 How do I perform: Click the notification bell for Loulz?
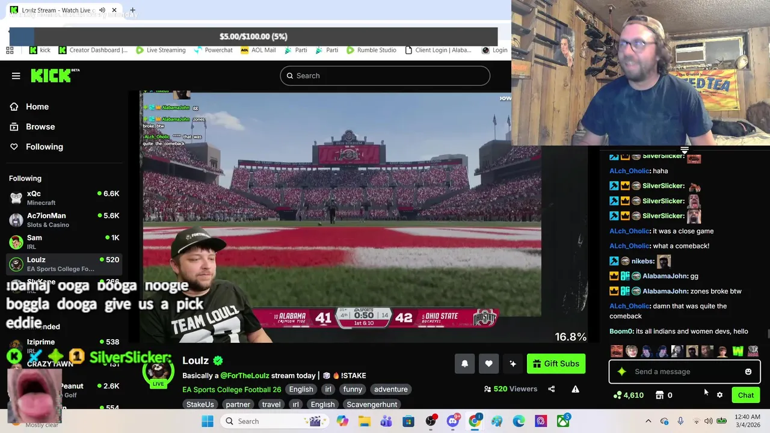point(464,364)
